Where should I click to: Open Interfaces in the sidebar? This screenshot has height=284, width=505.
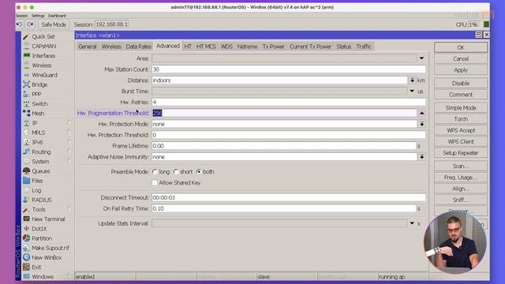[43, 56]
